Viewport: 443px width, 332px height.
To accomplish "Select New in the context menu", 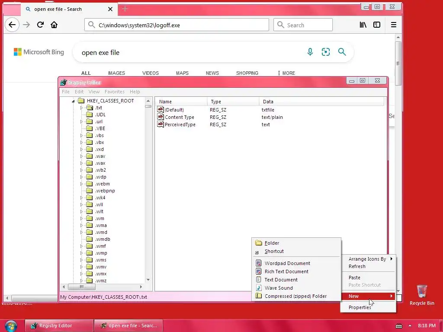I will tap(368, 296).
